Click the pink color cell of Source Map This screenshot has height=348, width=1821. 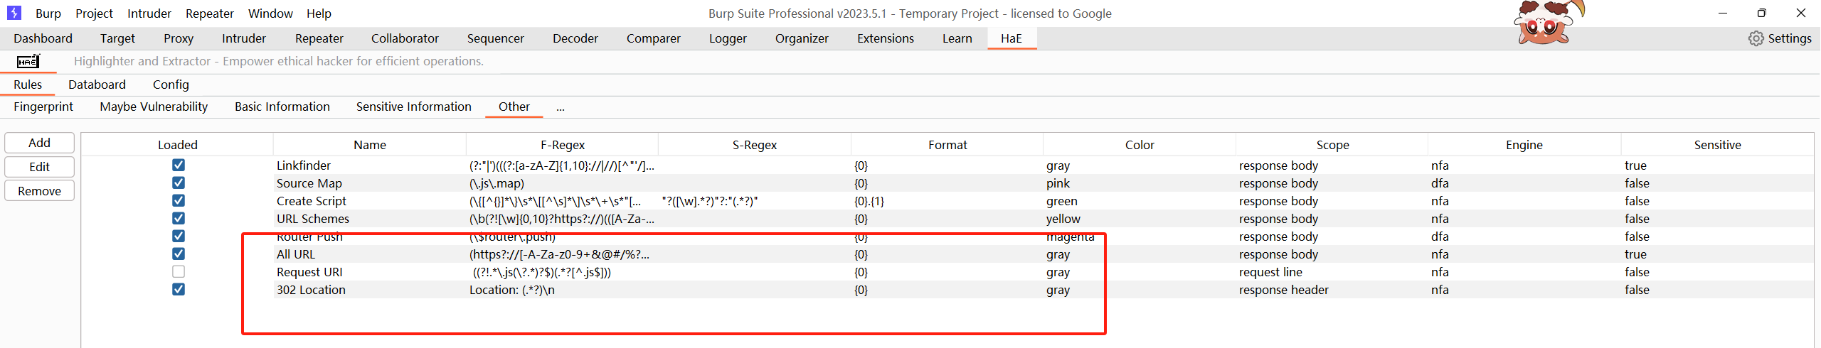1058,183
